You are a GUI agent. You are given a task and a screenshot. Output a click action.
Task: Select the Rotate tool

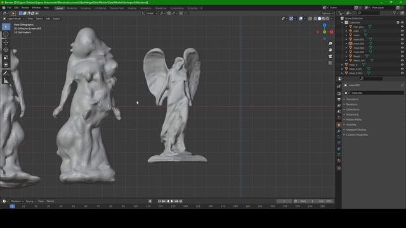tap(6, 50)
